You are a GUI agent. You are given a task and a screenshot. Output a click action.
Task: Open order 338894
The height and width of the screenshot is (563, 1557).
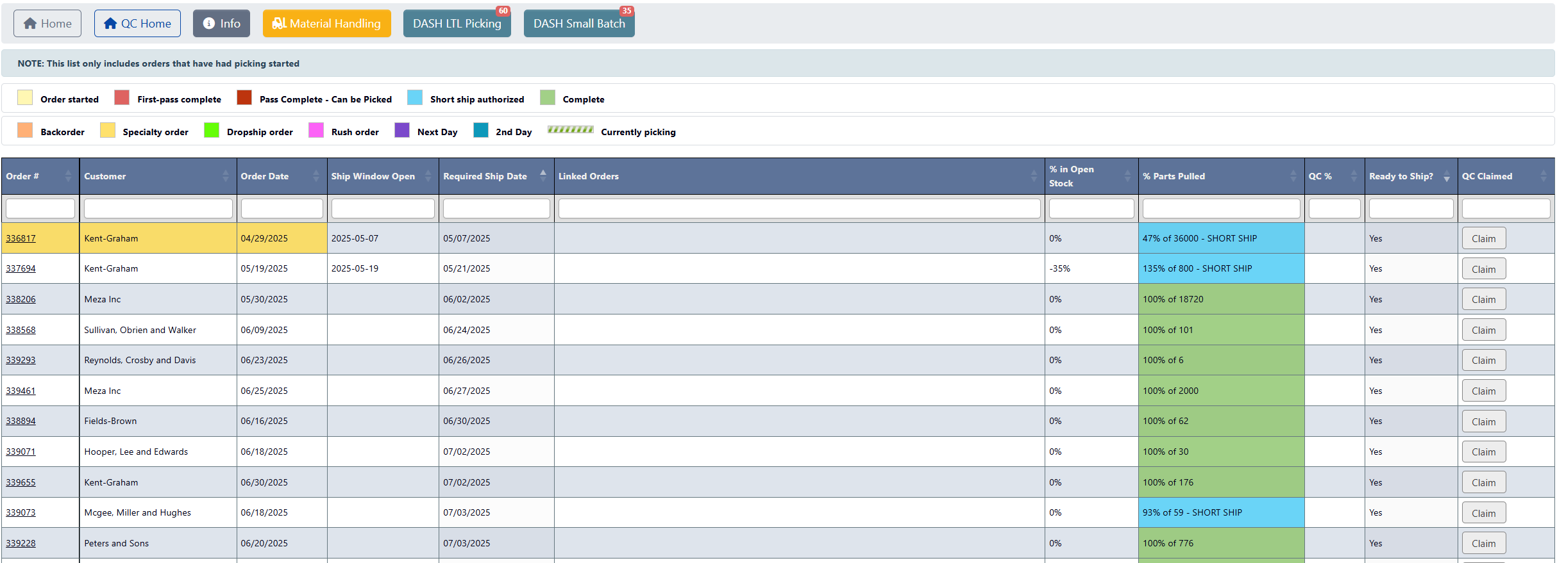coord(21,421)
